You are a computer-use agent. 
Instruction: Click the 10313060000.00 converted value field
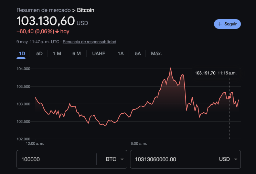click(x=170, y=159)
